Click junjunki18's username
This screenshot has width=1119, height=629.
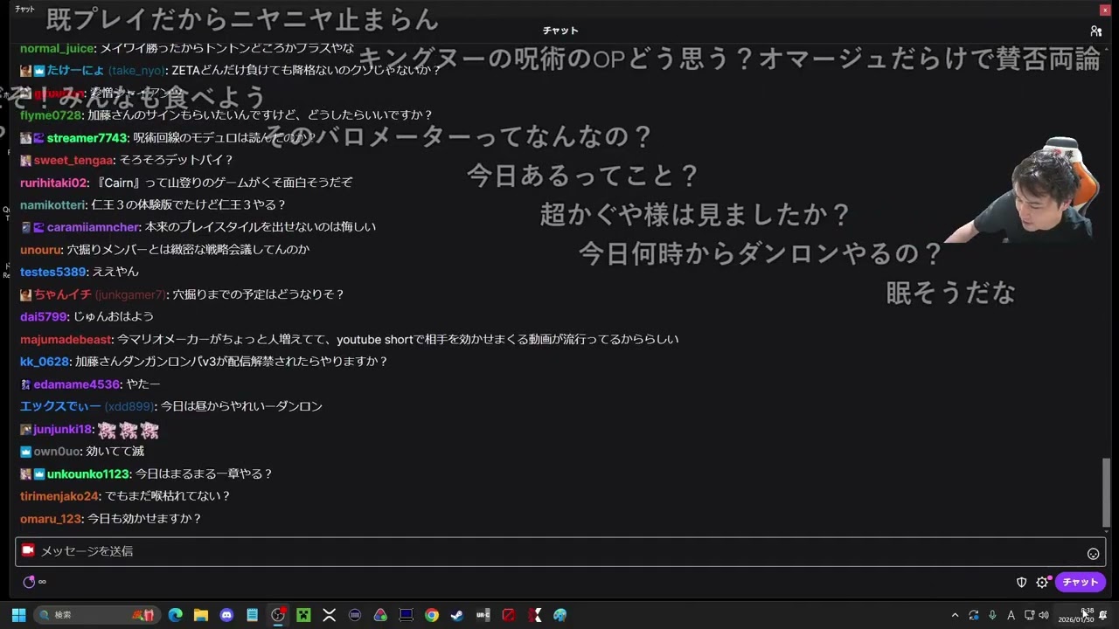62,429
